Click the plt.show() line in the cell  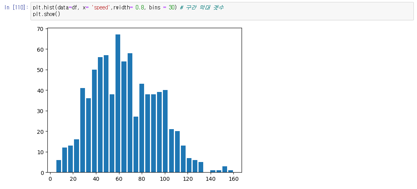coord(47,14)
